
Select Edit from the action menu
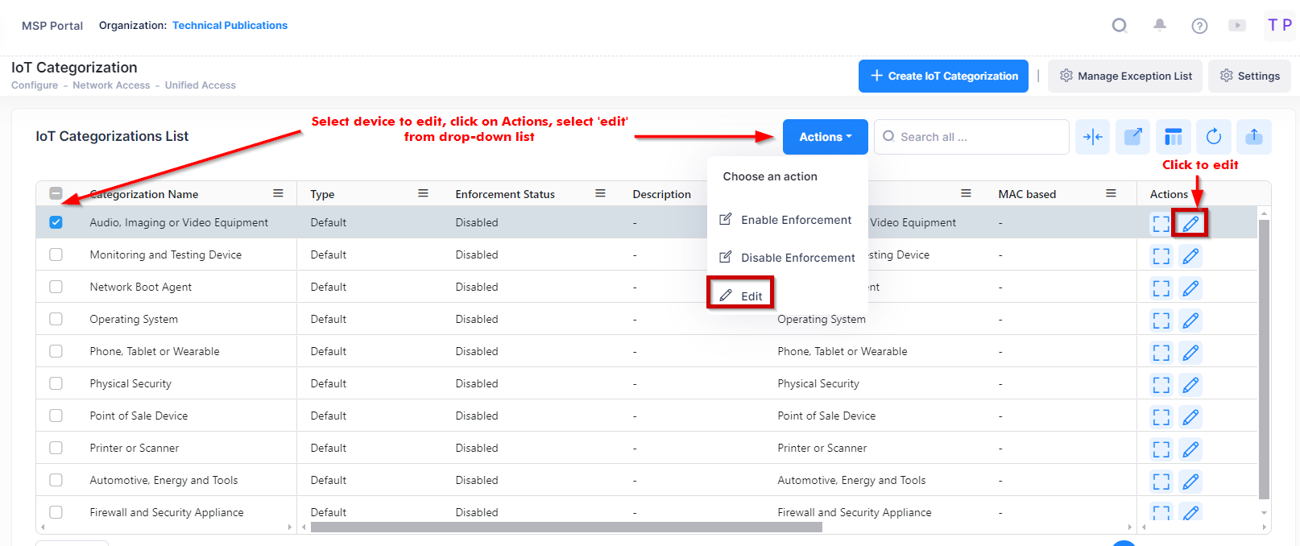pos(741,296)
